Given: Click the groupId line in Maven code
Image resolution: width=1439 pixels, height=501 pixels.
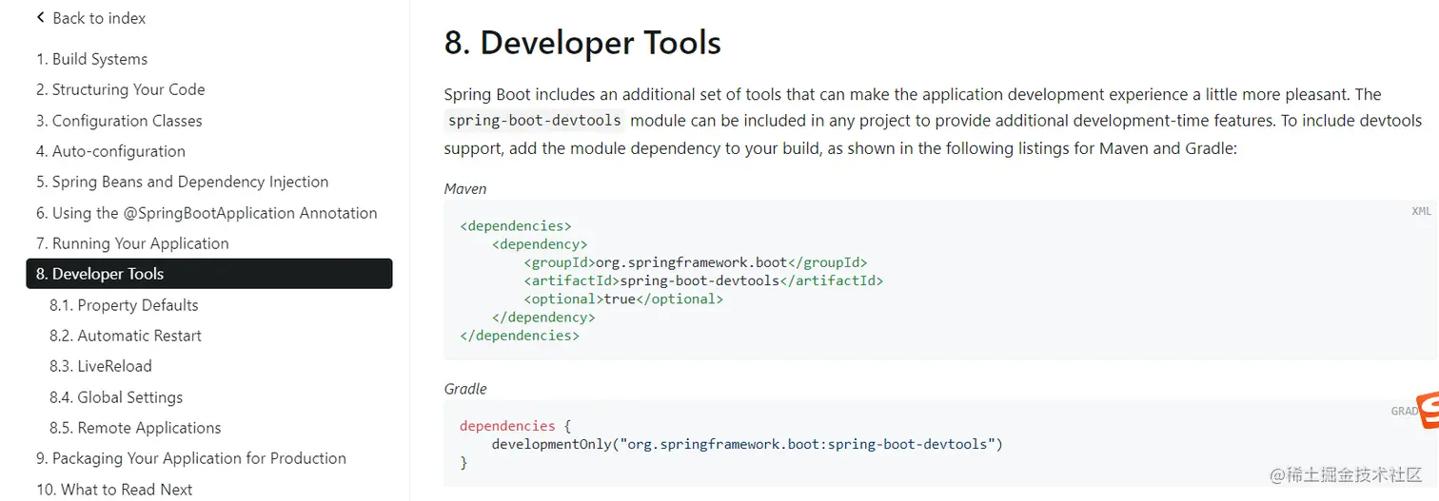Looking at the screenshot, I should click(x=695, y=262).
